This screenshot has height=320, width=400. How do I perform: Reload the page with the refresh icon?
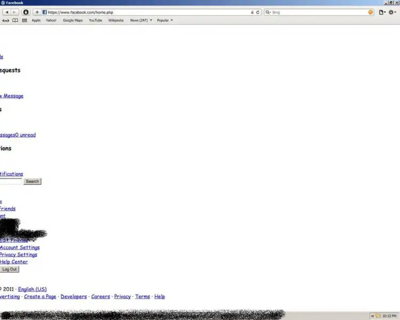point(258,12)
